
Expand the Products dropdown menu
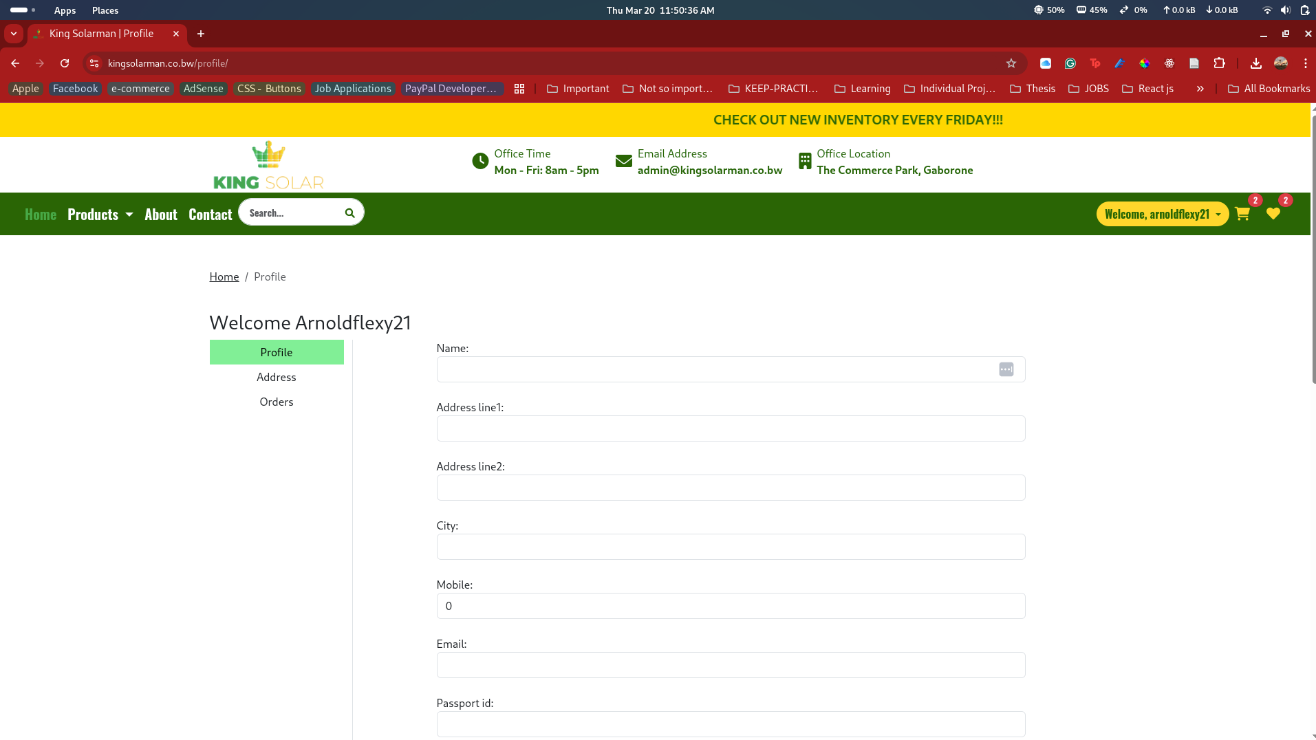(x=100, y=215)
